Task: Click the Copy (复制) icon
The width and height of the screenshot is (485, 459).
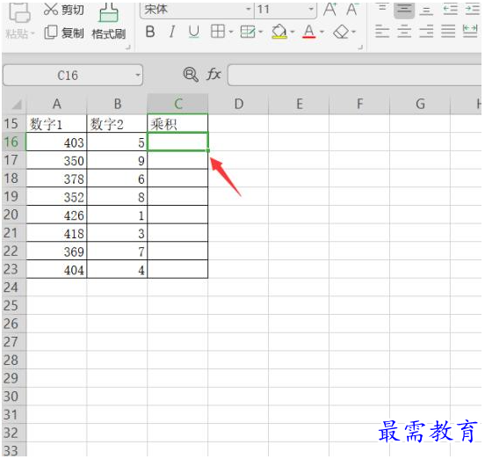Action: click(x=51, y=32)
